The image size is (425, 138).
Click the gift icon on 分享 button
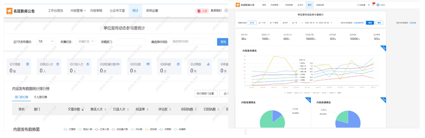coord(199,11)
